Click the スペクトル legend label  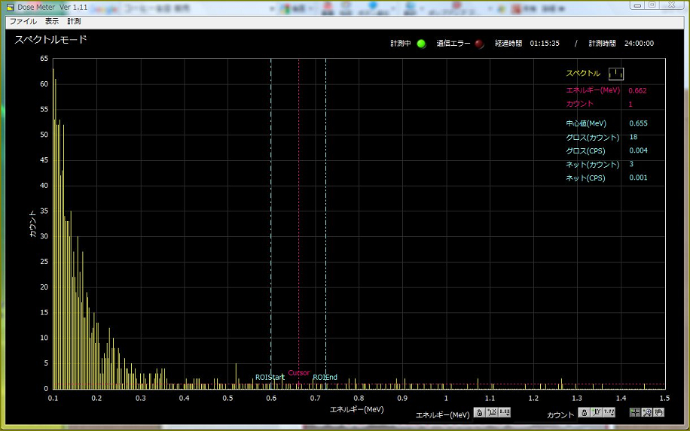(583, 74)
